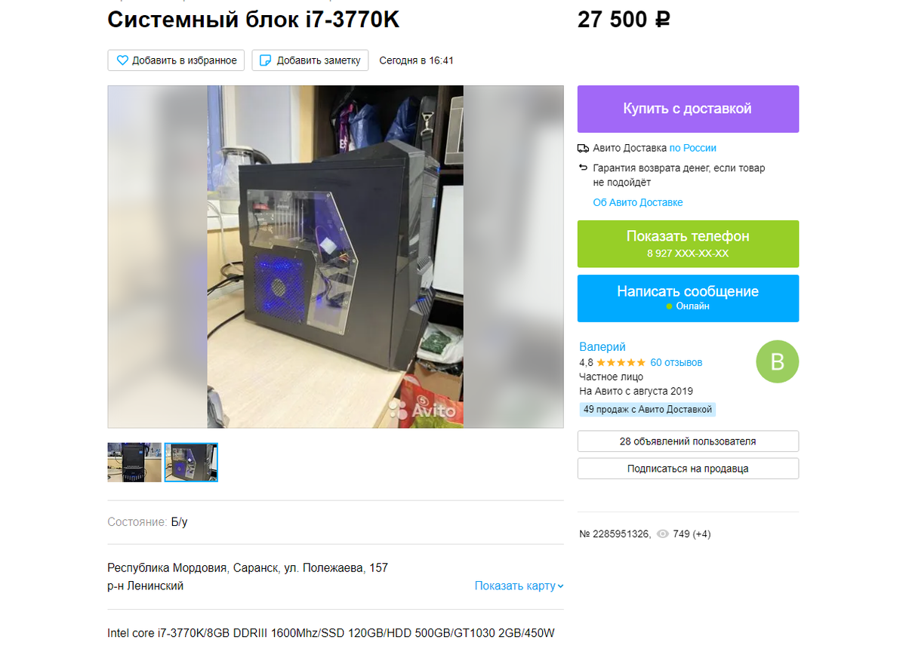Viewport: 906px width, 655px height.
Task: Click the main computer case photo
Action: coord(335,257)
